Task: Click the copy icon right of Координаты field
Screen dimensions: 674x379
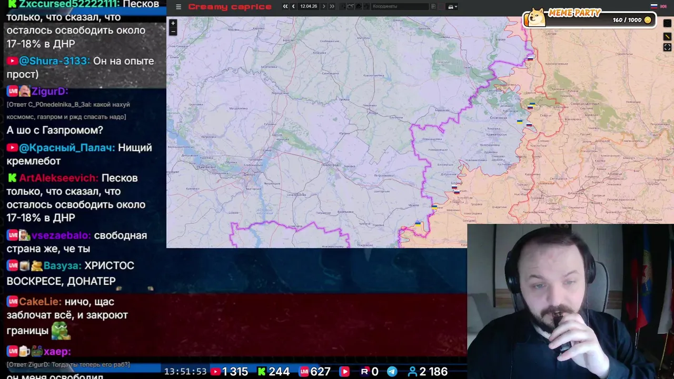Action: [433, 6]
